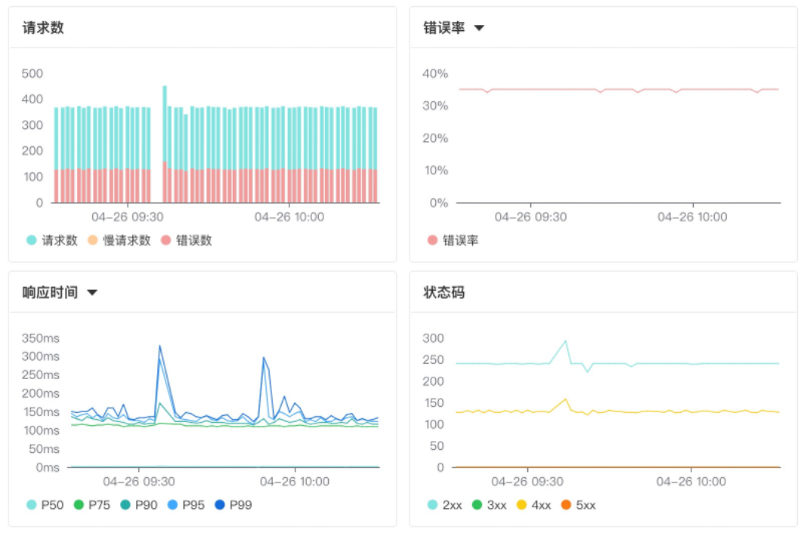Open the 响应时间 panel dropdown arrow
Image resolution: width=807 pixels, height=533 pixels.
point(92,292)
